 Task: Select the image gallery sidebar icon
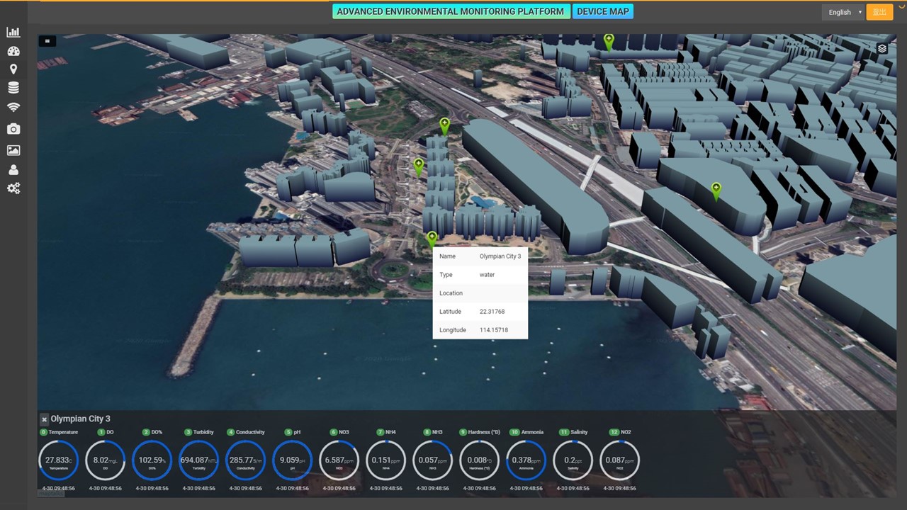pos(13,150)
